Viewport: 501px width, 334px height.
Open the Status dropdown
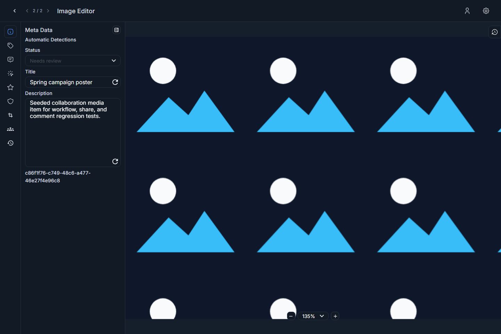click(73, 61)
